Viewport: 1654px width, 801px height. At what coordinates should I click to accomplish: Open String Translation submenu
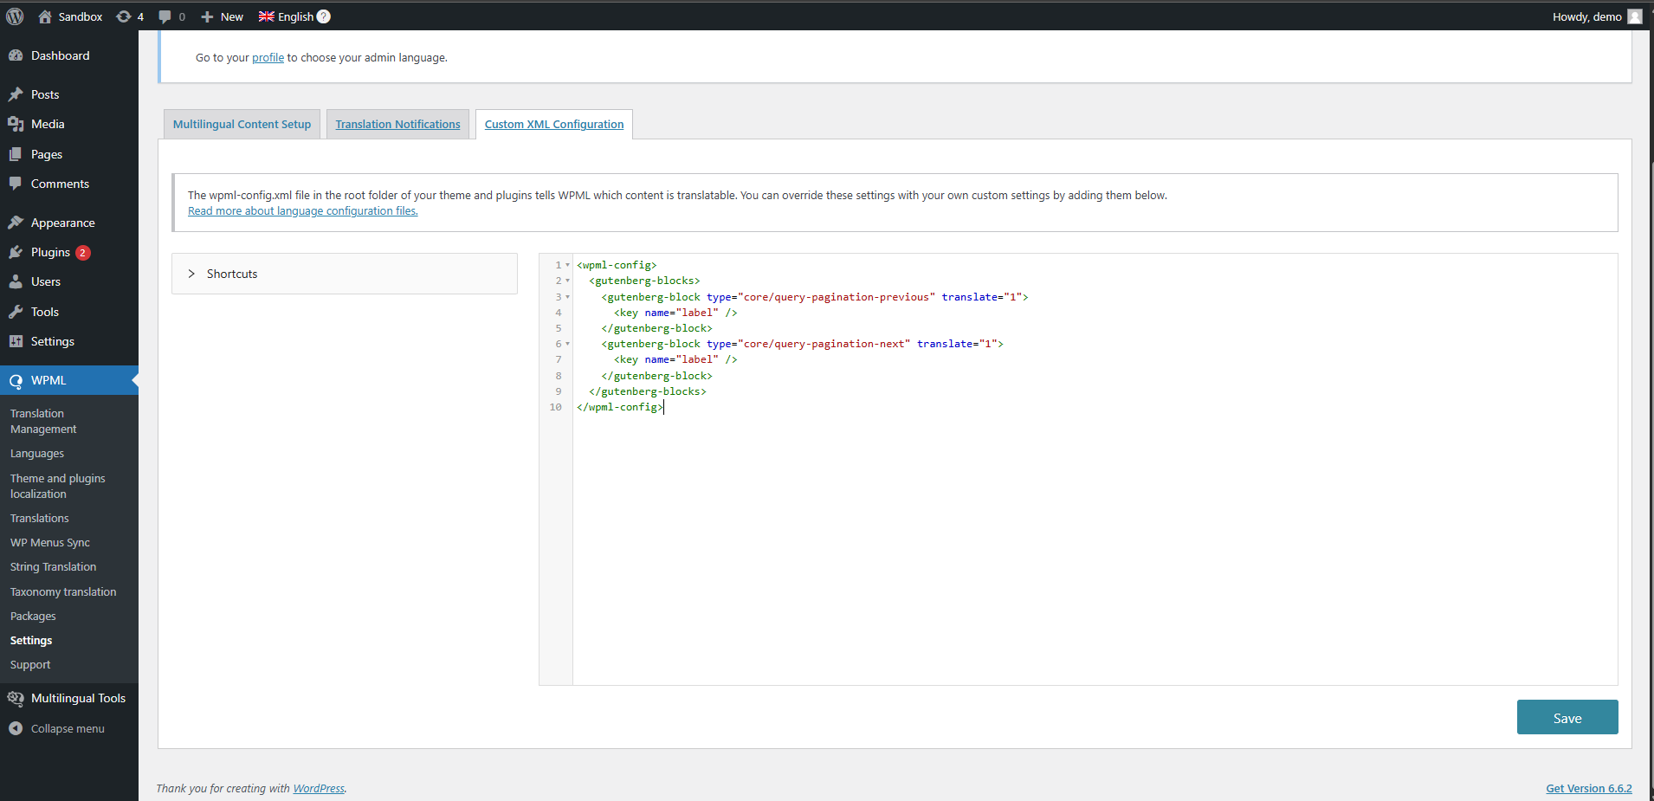[53, 566]
